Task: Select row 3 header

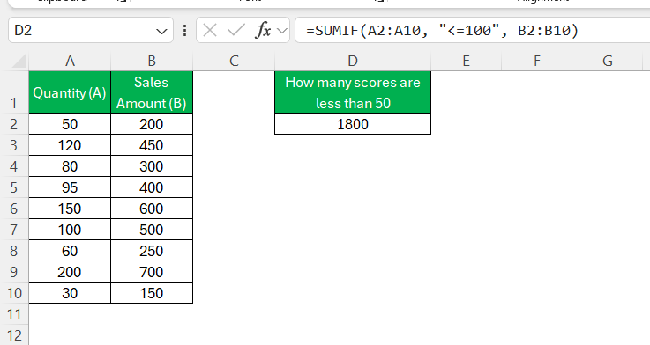Action: (14, 145)
